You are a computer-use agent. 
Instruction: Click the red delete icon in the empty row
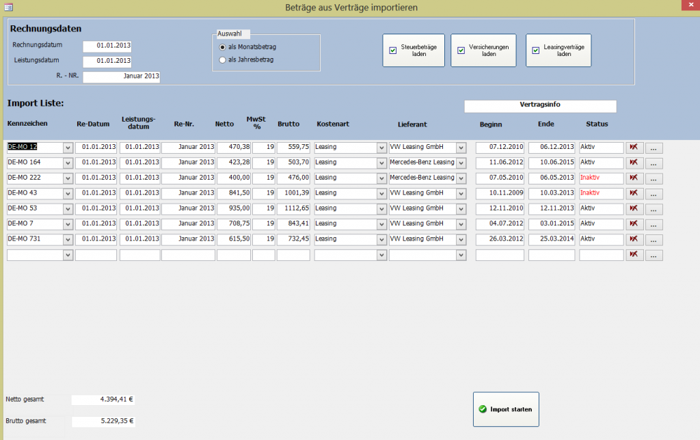[634, 255]
